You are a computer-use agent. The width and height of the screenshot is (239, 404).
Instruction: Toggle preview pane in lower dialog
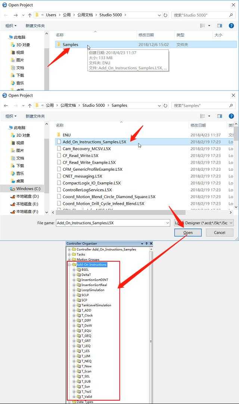(220, 116)
